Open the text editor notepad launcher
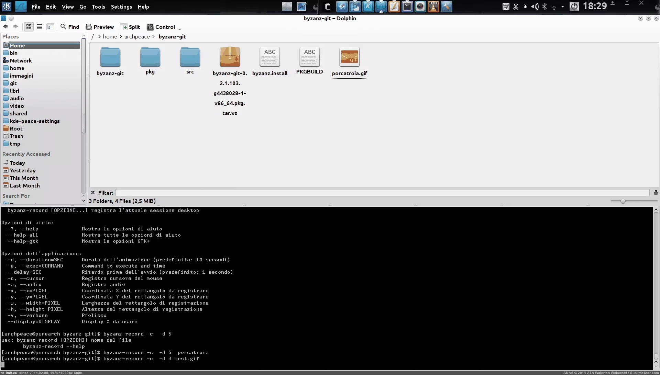Viewport: 660px width, 375px height. click(394, 7)
